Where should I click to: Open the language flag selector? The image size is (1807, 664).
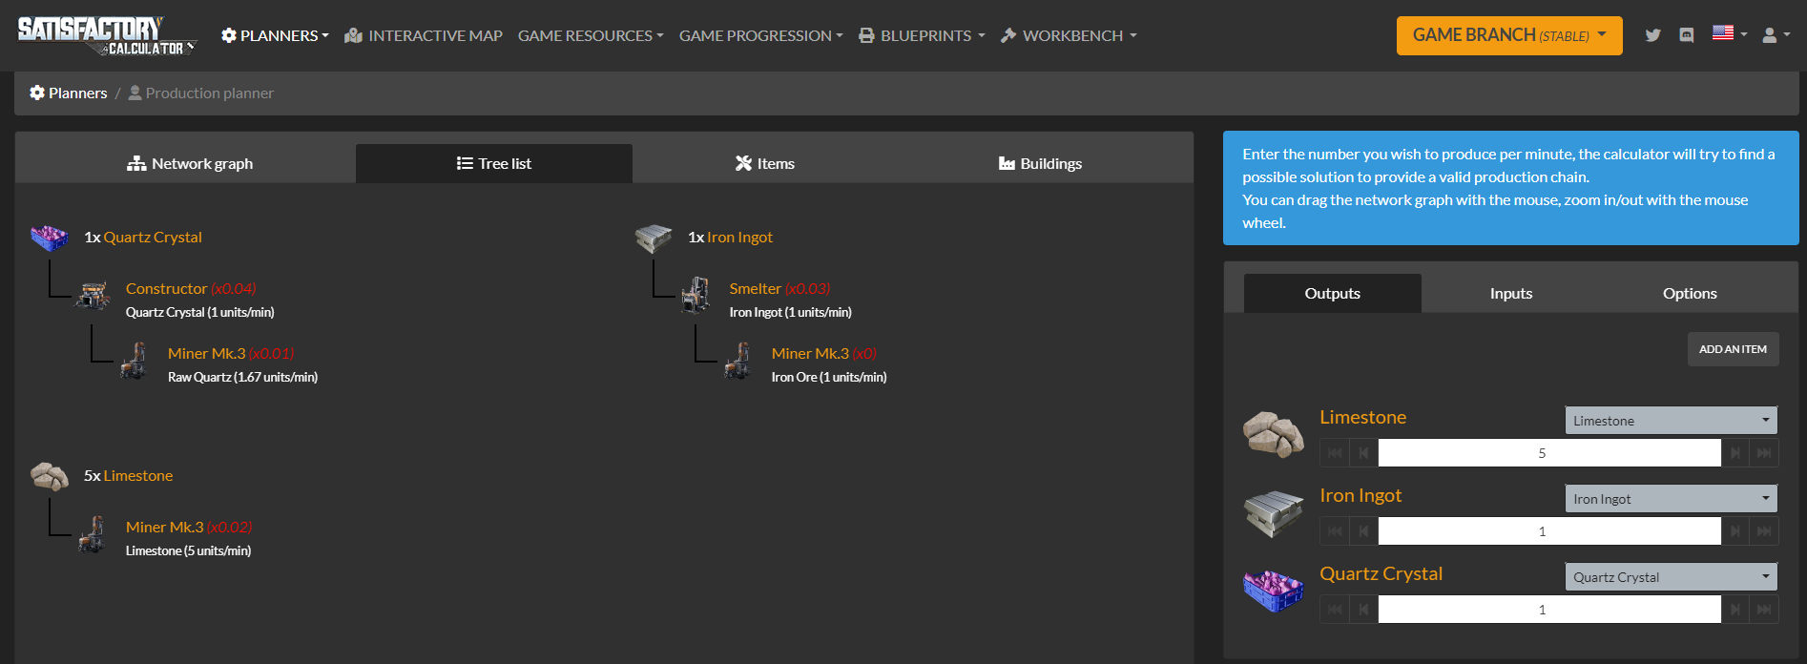(x=1730, y=33)
